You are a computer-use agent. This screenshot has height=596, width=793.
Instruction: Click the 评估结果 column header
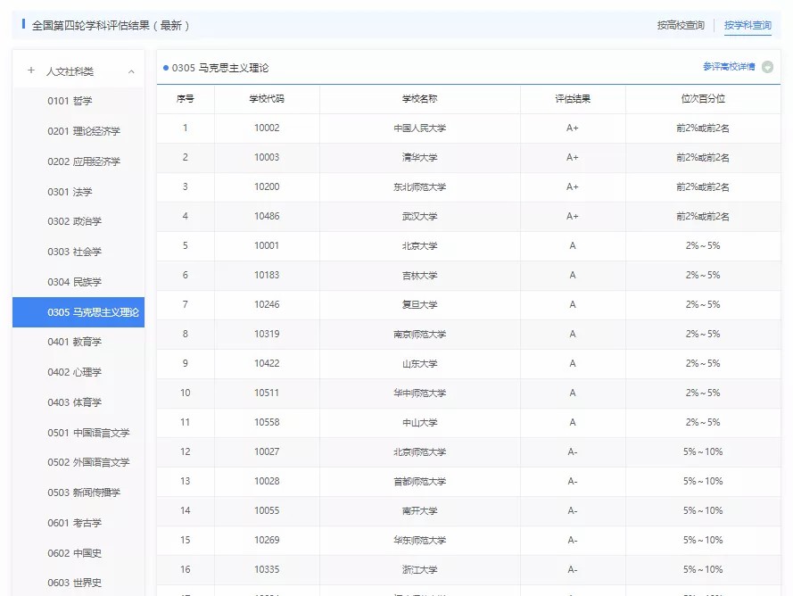(572, 98)
